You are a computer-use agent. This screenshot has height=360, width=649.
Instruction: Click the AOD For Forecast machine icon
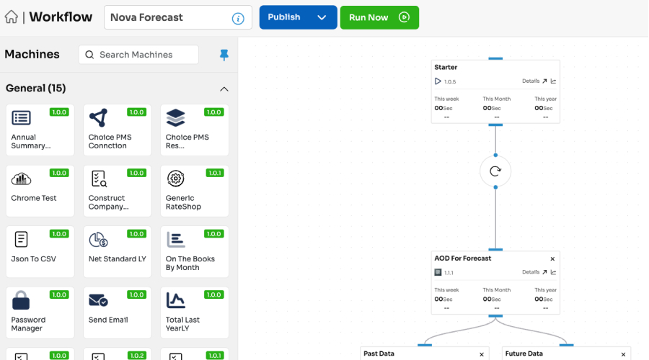point(438,272)
